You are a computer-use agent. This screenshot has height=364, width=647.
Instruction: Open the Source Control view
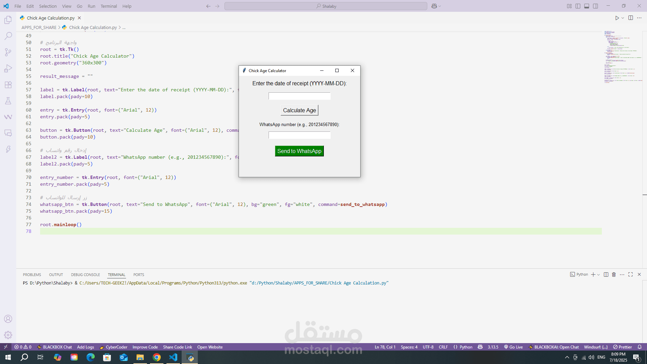coord(8,52)
